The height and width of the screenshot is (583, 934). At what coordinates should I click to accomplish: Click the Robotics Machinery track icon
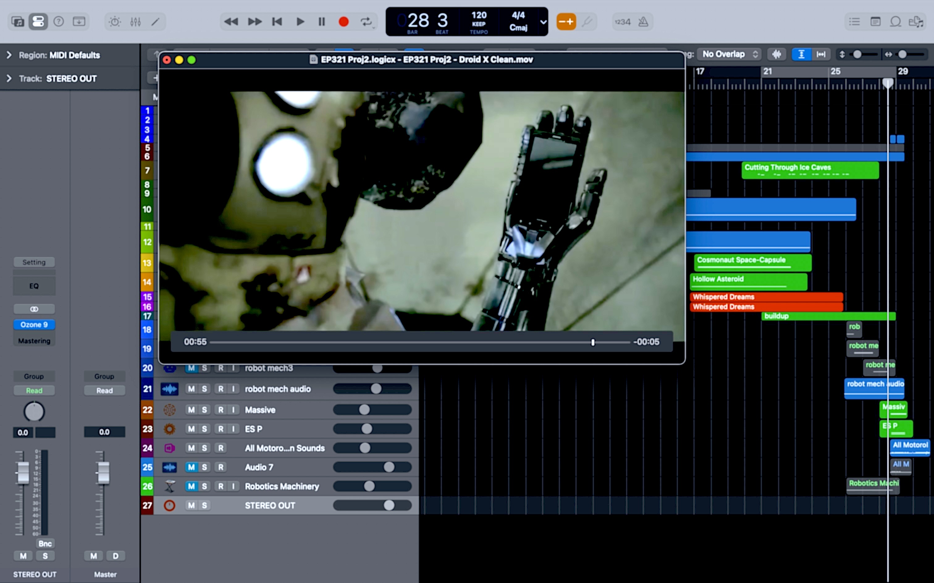tap(170, 486)
